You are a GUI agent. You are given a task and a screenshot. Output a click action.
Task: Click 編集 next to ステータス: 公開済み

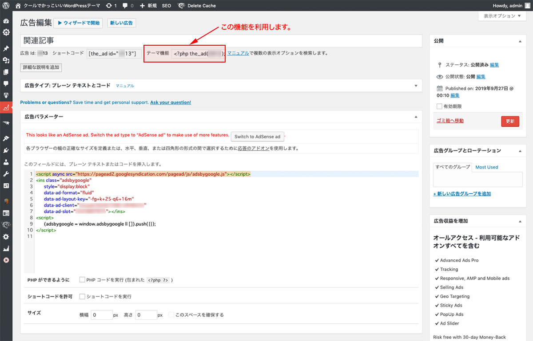(x=494, y=65)
